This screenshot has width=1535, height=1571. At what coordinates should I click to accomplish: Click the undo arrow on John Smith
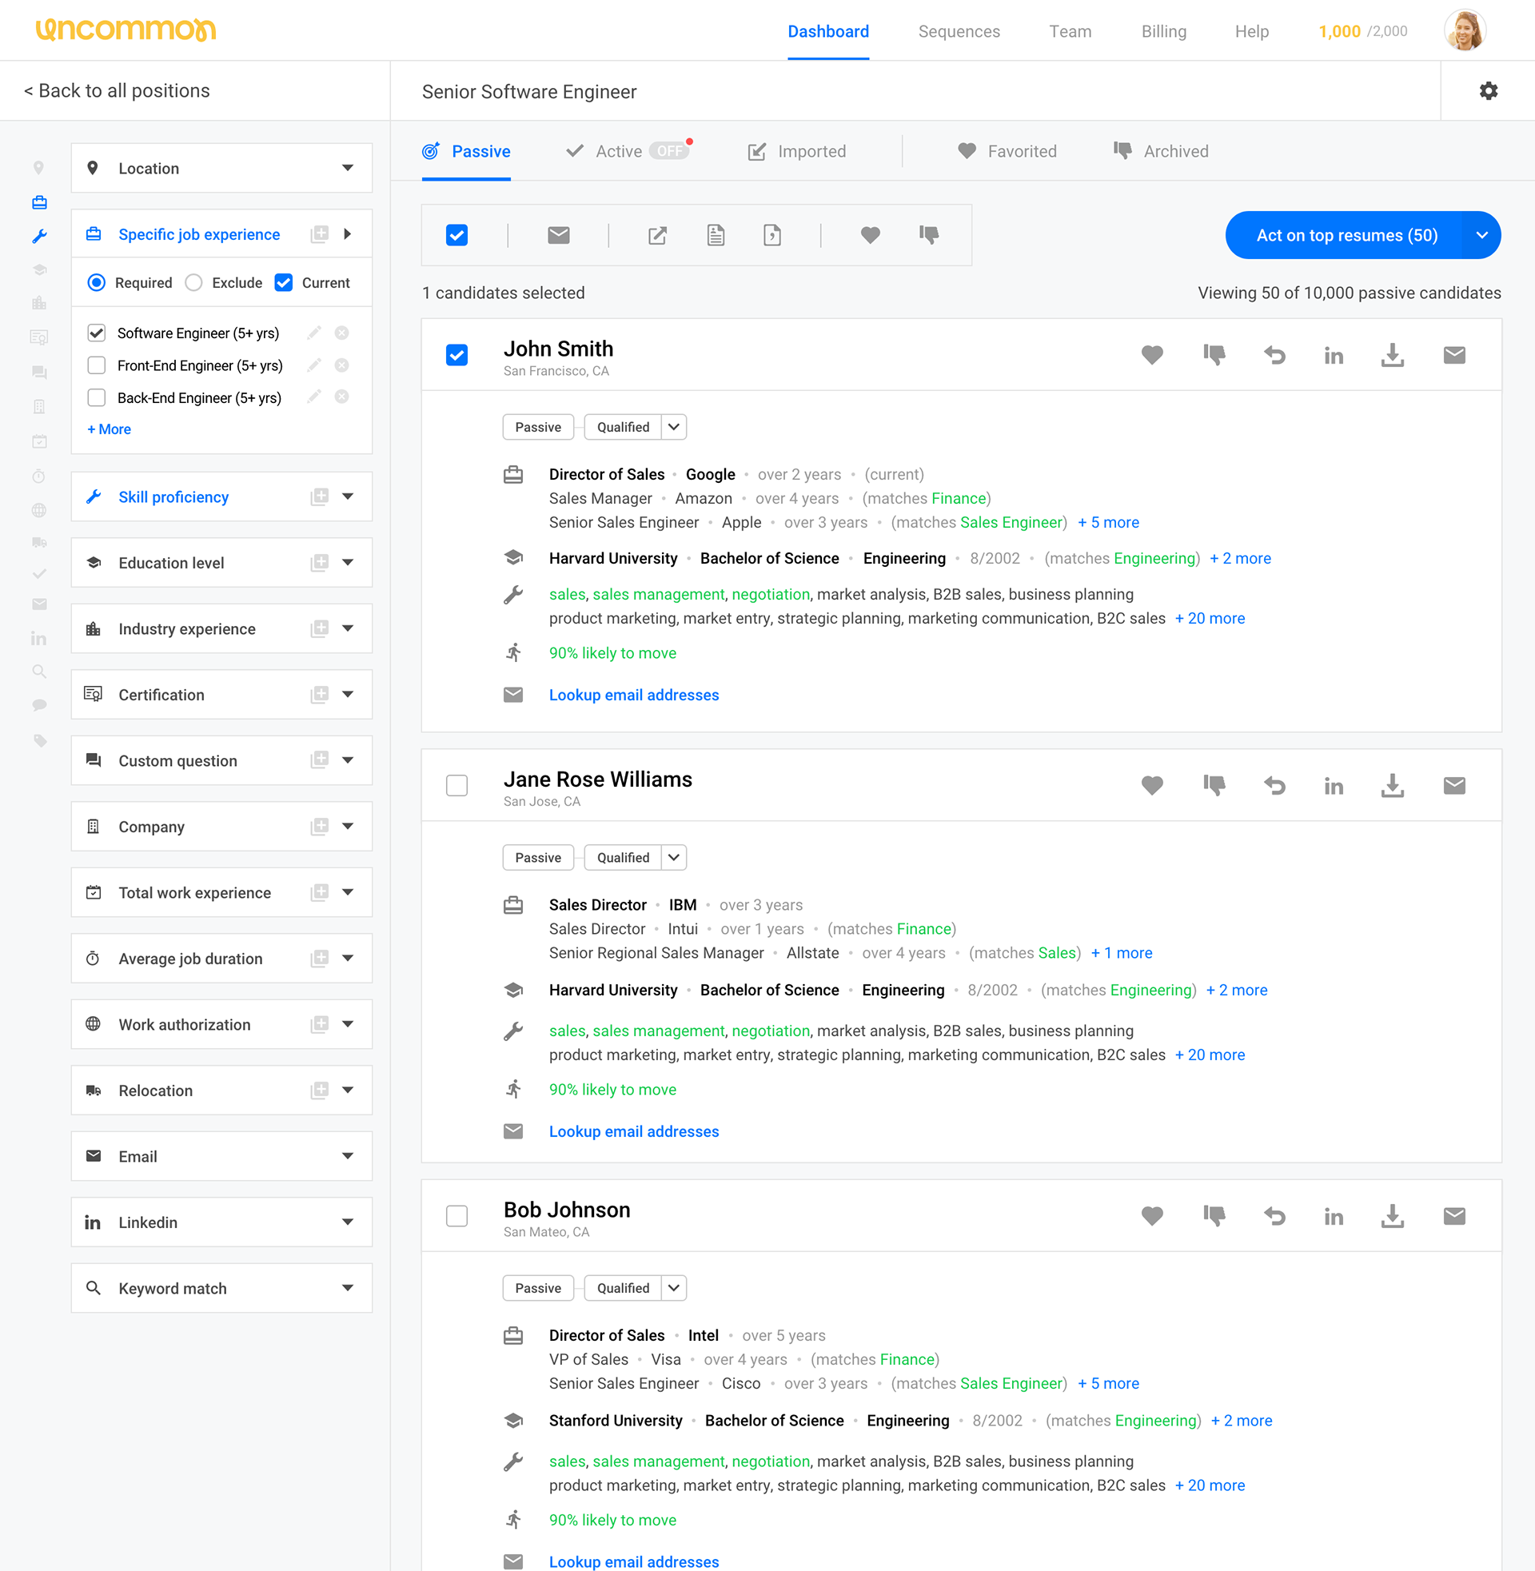coord(1274,355)
